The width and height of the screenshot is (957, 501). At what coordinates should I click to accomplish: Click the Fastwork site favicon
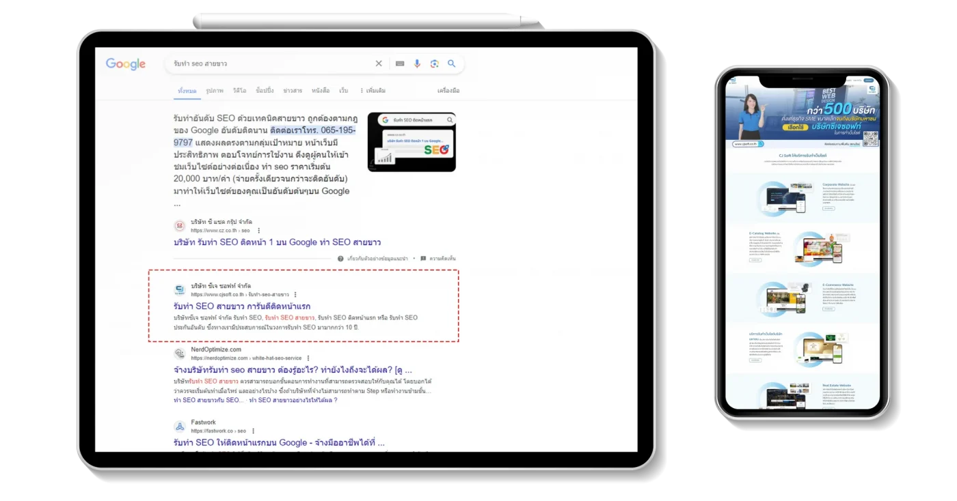180,427
